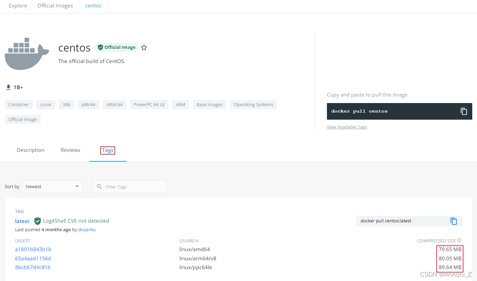Click the centos title heading
This screenshot has width=477, height=281.
point(75,48)
